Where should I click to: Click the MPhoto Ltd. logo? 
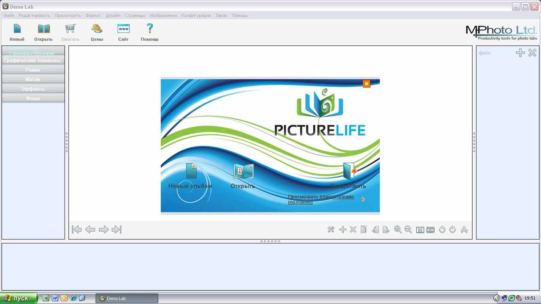pyautogui.click(x=501, y=32)
